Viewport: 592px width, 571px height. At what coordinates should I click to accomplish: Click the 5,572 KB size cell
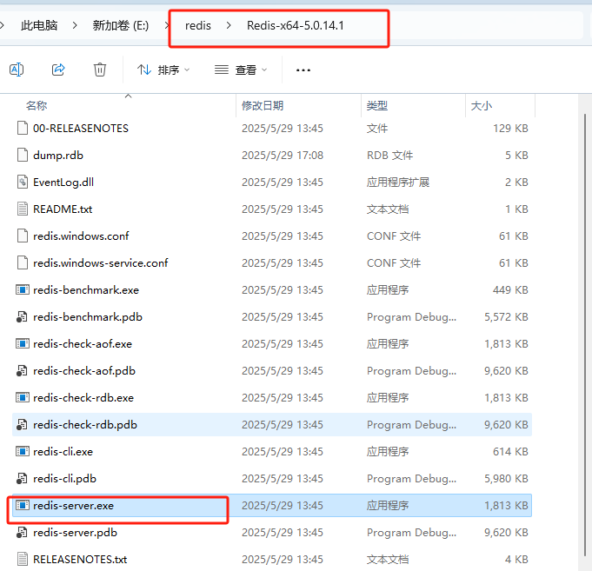pos(506,317)
